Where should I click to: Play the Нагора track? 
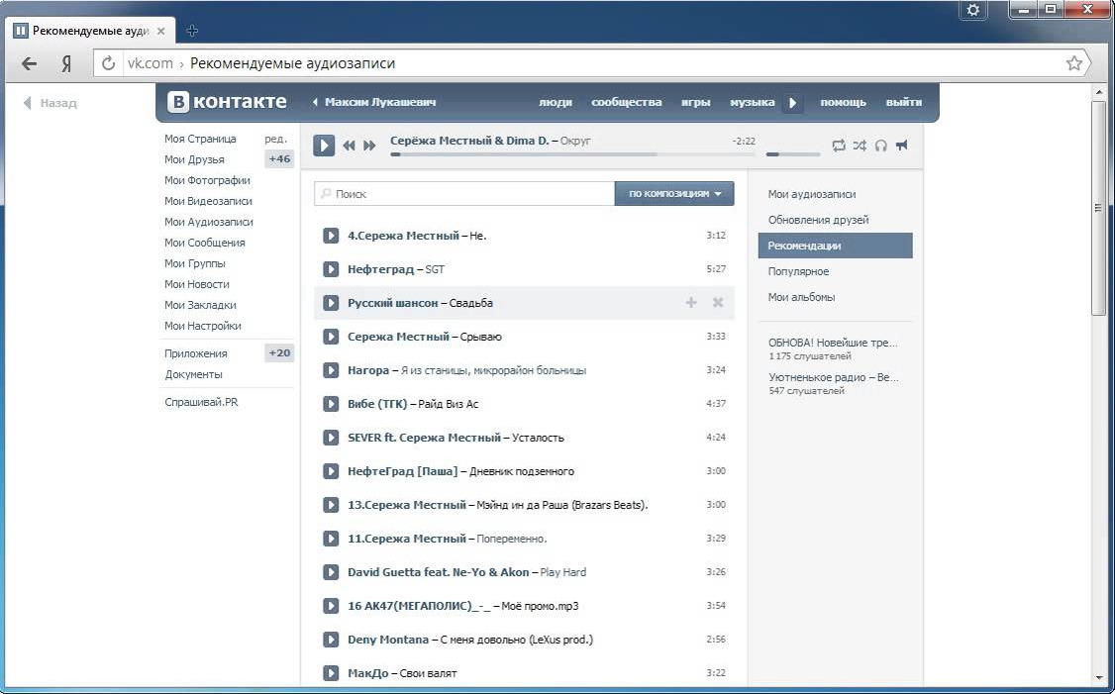(331, 369)
